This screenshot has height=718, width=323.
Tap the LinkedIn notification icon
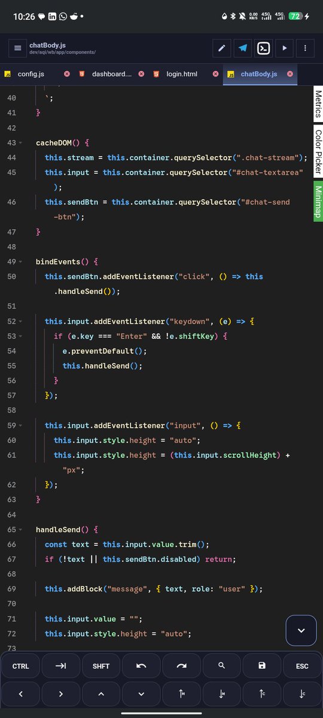tap(53, 16)
